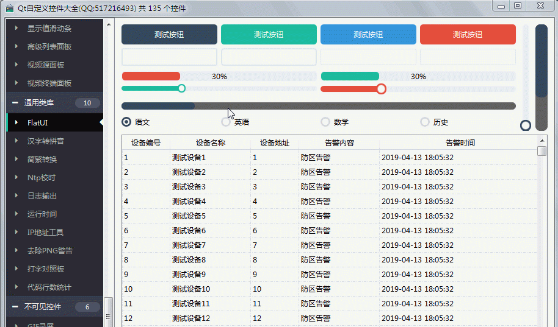Click the thin vertical slider's round handle

coord(526,125)
